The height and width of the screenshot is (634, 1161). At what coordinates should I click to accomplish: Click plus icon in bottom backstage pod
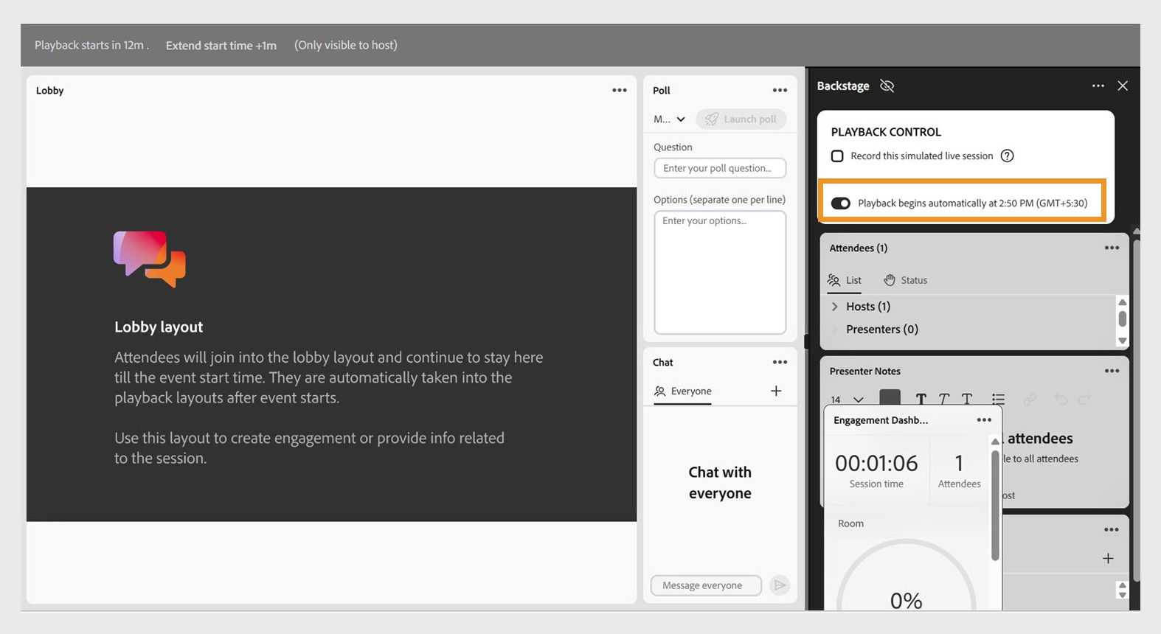tap(1108, 558)
